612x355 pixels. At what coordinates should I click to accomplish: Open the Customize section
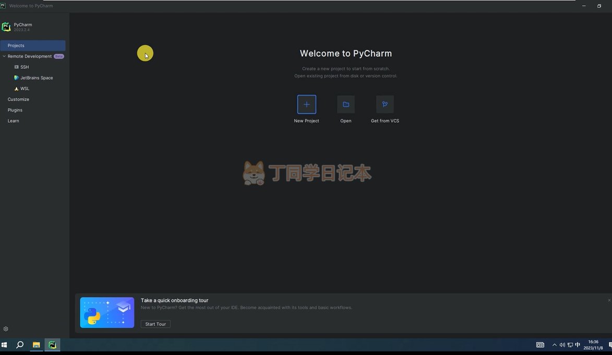pos(18,99)
